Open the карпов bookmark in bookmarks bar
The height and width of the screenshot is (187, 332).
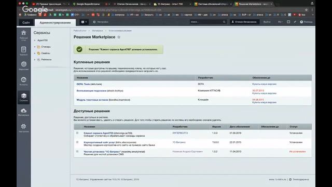186,15
